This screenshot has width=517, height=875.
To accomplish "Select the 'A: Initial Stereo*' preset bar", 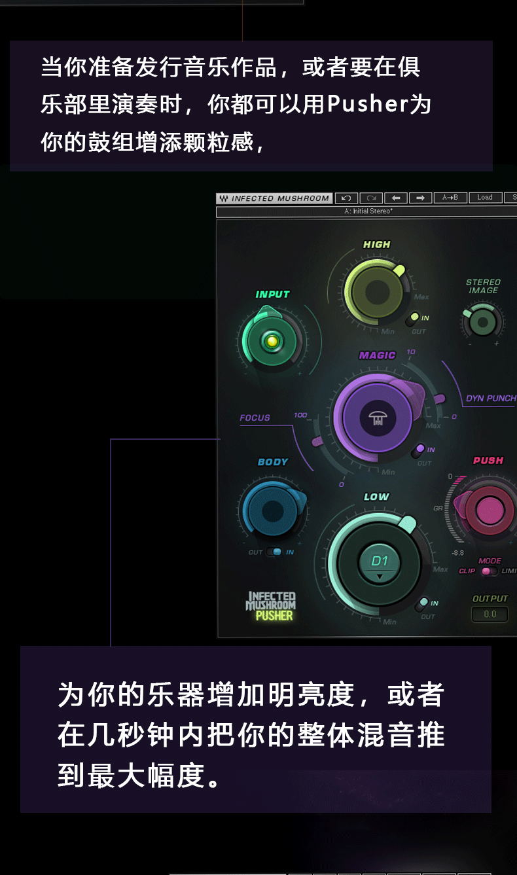I will coord(366,211).
